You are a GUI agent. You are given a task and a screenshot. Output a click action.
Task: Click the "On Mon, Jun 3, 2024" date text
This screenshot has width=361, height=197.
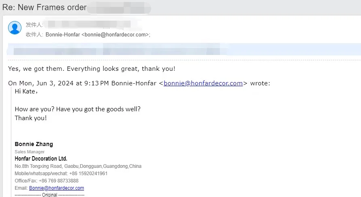[44, 83]
